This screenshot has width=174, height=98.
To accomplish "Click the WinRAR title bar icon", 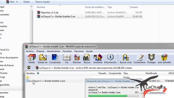I will point(26,47).
